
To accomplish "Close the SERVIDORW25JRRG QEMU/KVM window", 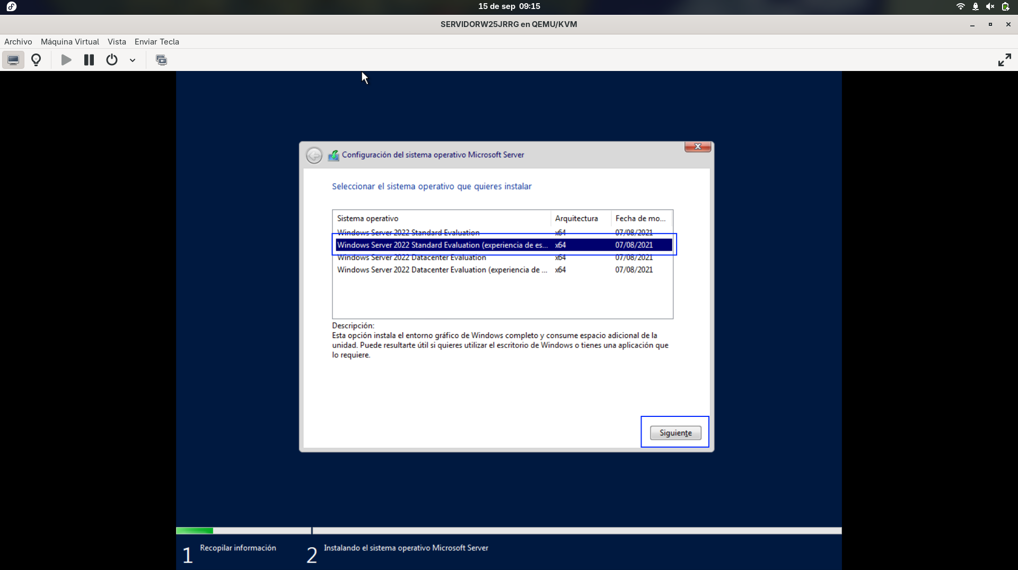I will click(x=1008, y=24).
